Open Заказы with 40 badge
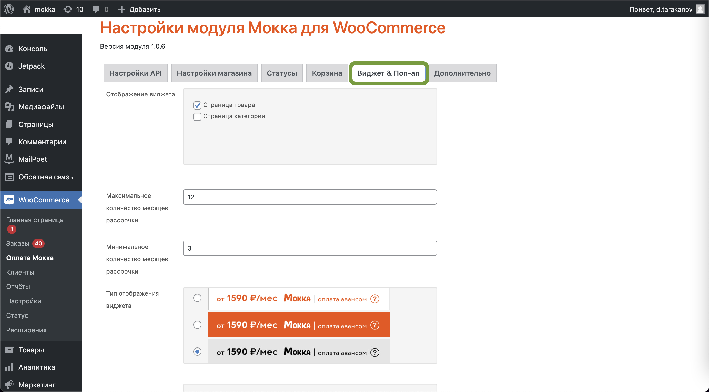Image resolution: width=709 pixels, height=392 pixels. point(25,243)
